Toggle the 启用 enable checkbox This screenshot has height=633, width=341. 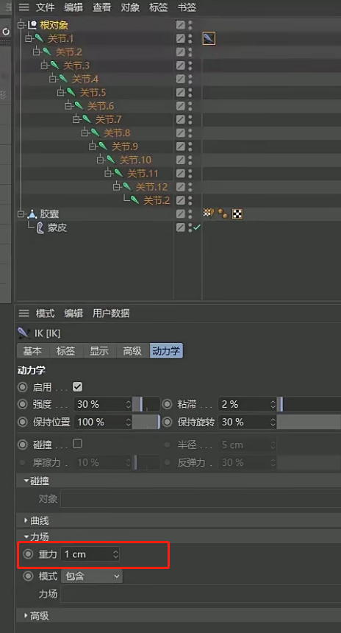77,386
